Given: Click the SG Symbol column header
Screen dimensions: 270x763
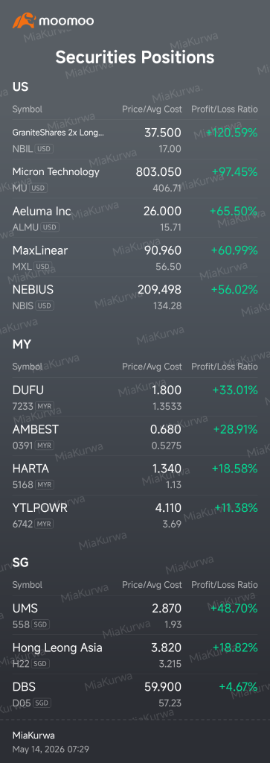Looking at the screenshot, I should (x=28, y=584).
